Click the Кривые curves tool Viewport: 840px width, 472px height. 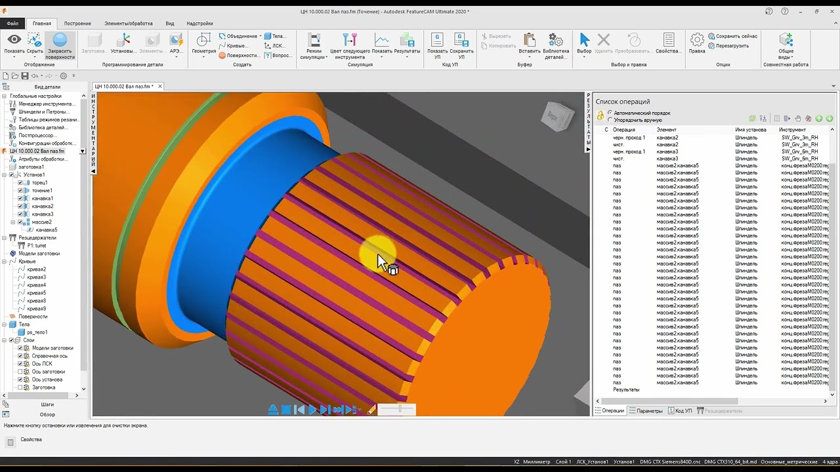tap(233, 46)
